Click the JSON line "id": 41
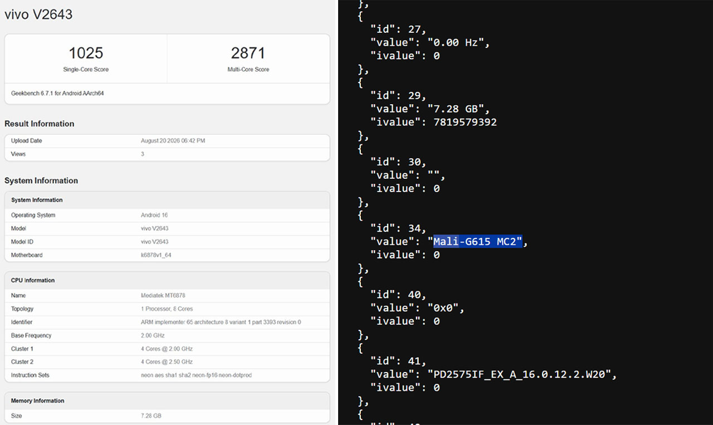 398,360
